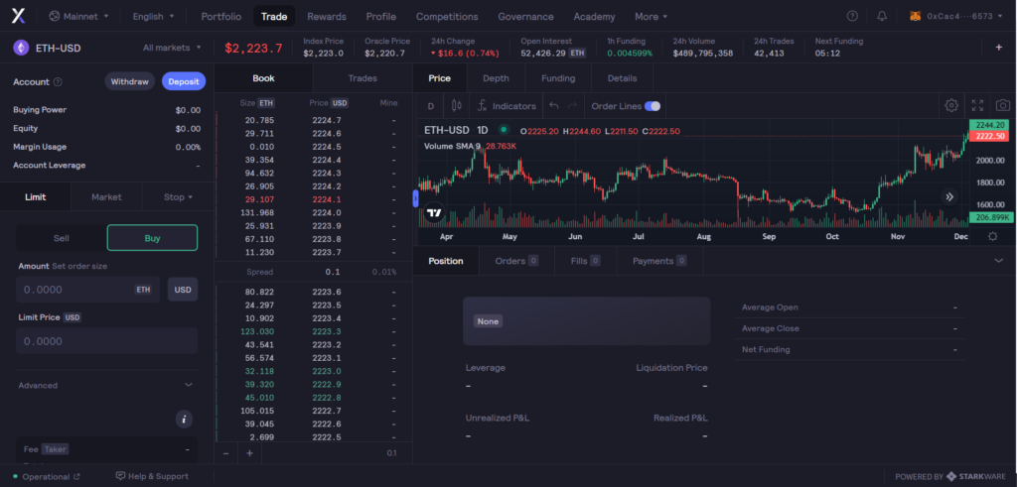This screenshot has width=1017, height=487.
Task: Click the chart fullscreen icon
Action: pos(977,105)
